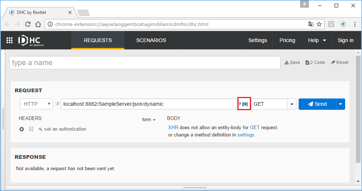362x191 pixels.
Task: Save the current request
Action: [292, 63]
